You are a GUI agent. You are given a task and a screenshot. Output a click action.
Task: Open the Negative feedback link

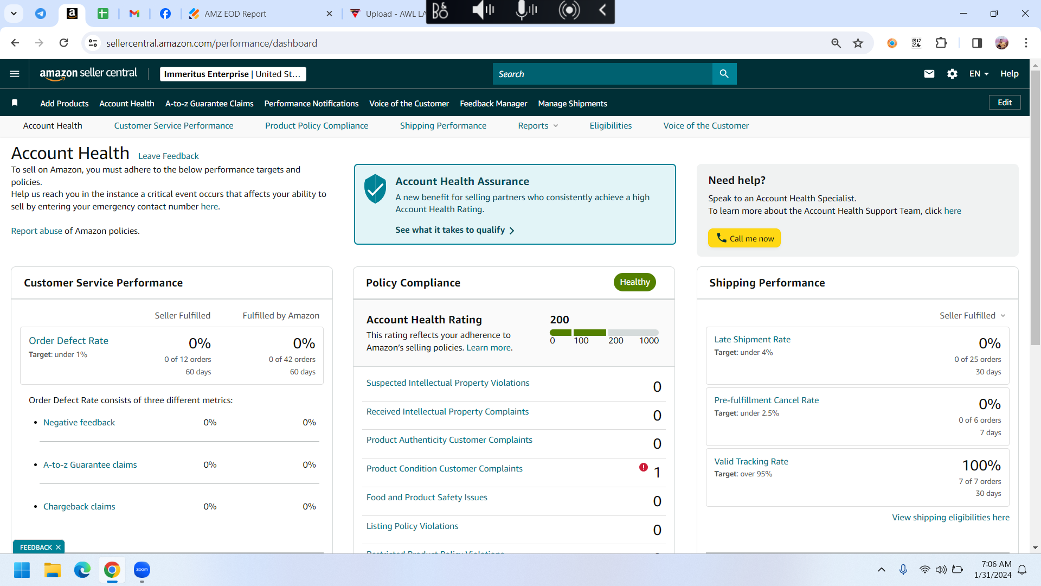79,423
